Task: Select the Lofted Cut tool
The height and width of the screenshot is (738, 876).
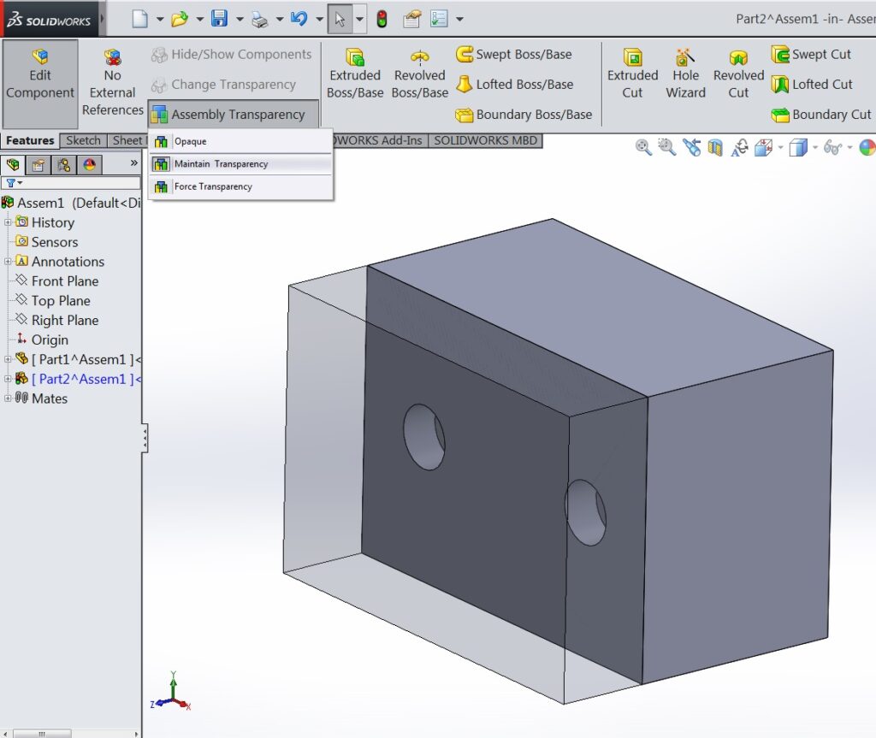Action: pyautogui.click(x=812, y=85)
